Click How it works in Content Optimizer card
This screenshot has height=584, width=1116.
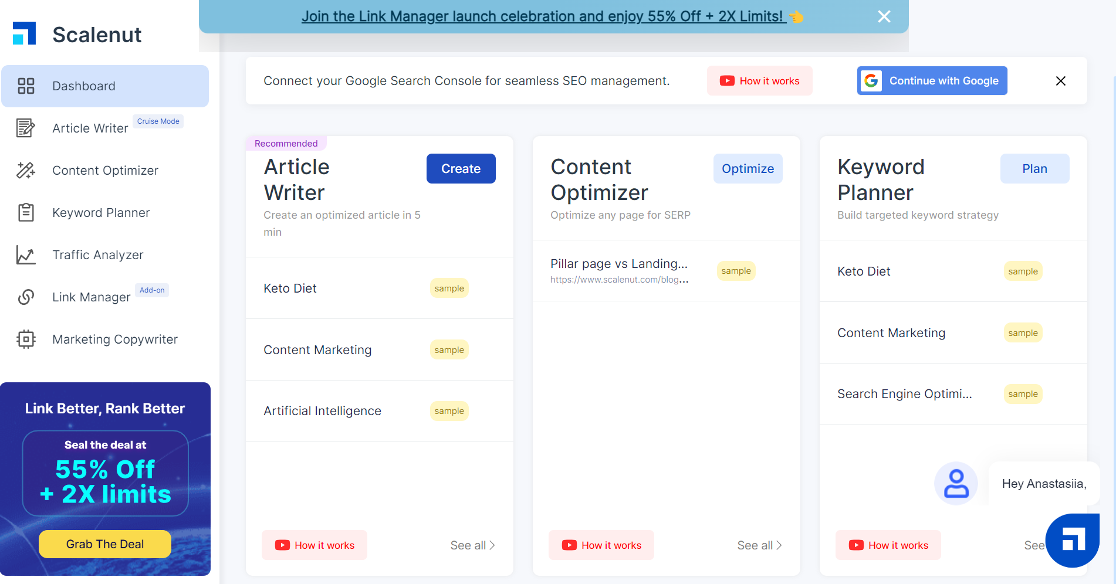601,545
